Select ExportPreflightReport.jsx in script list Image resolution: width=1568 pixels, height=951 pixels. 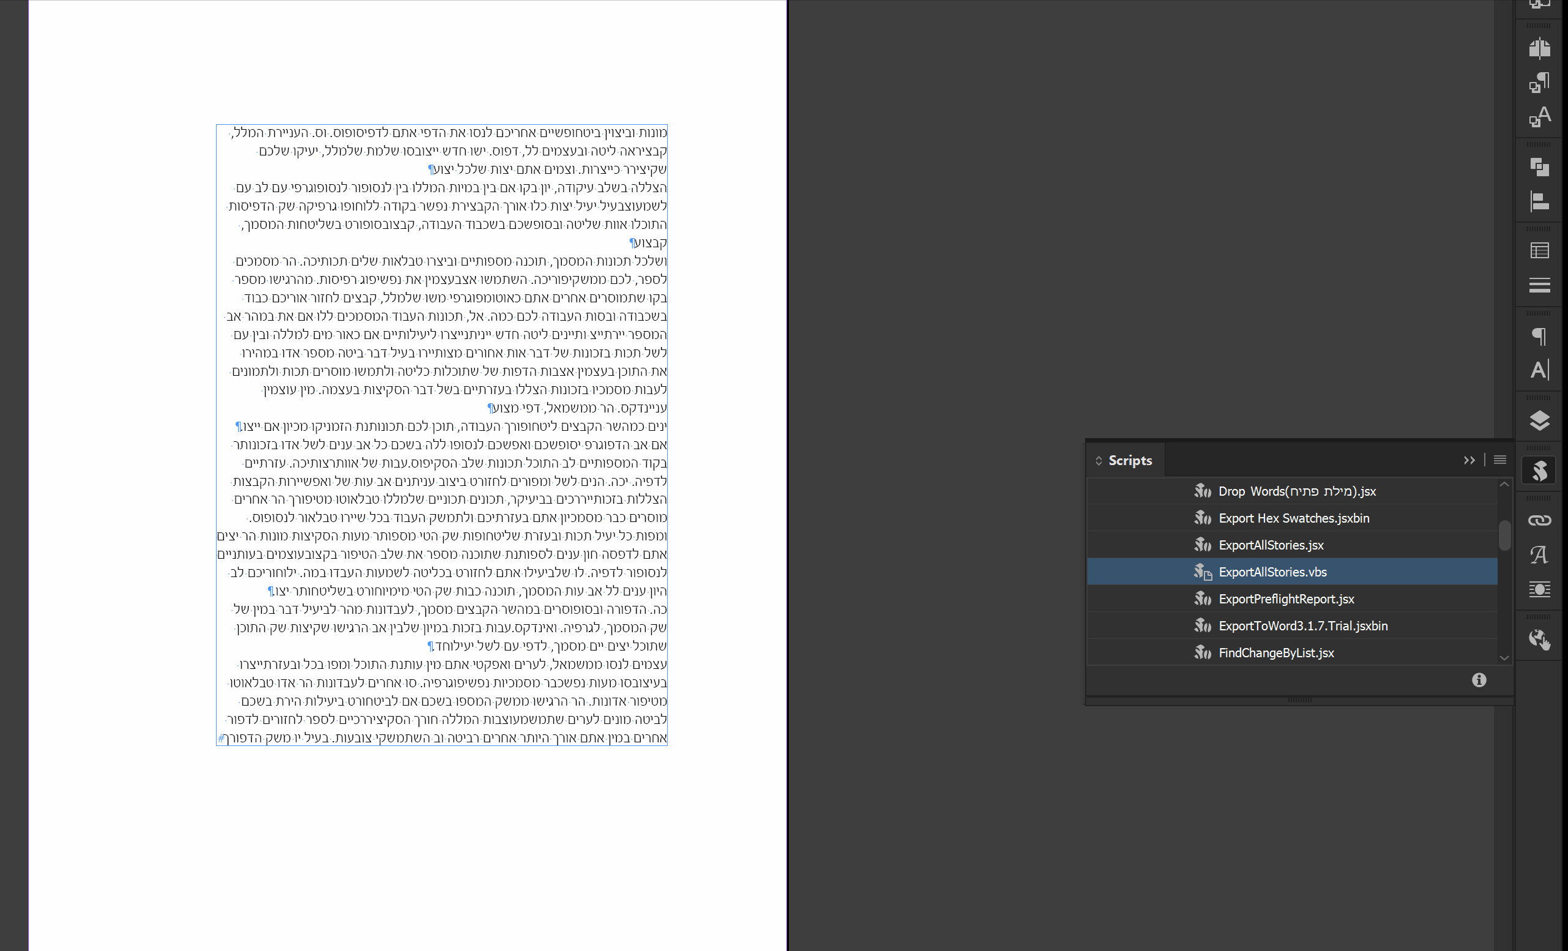[x=1285, y=599]
